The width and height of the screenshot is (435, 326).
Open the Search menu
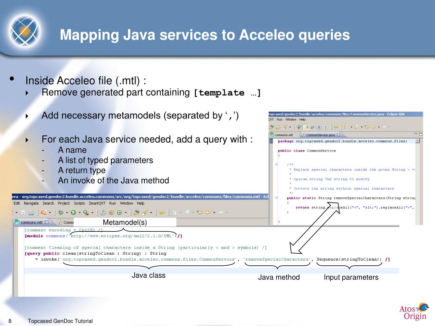tap(48, 203)
